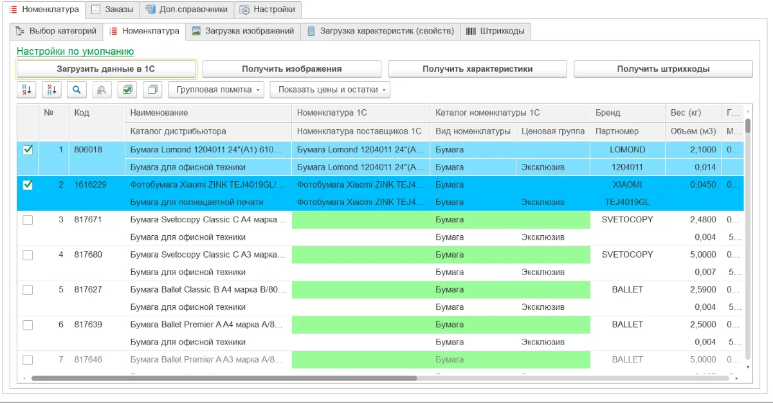Select Бумага Svetocopy Classic C A4 row name
The image size is (773, 403).
pyautogui.click(x=208, y=220)
